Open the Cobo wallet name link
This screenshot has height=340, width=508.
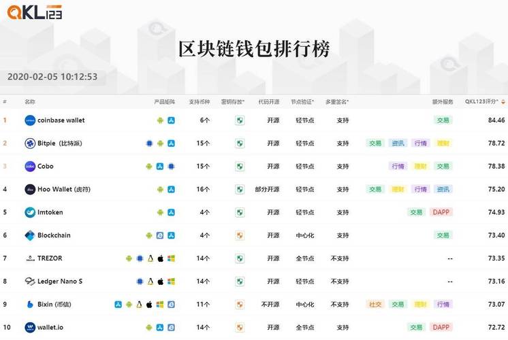(x=46, y=167)
